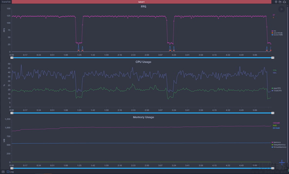Click the FPS current value 27
Image resolution: width=289 pixels, height=174 pixels.
[x=274, y=15]
